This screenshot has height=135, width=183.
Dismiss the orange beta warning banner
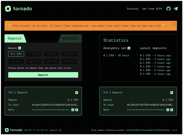[x=174, y=24]
